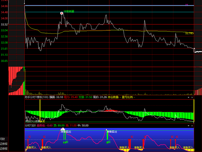Select the 现价: 31.26 value
This screenshot has height=152, width=202.
pyautogui.click(x=100, y=97)
